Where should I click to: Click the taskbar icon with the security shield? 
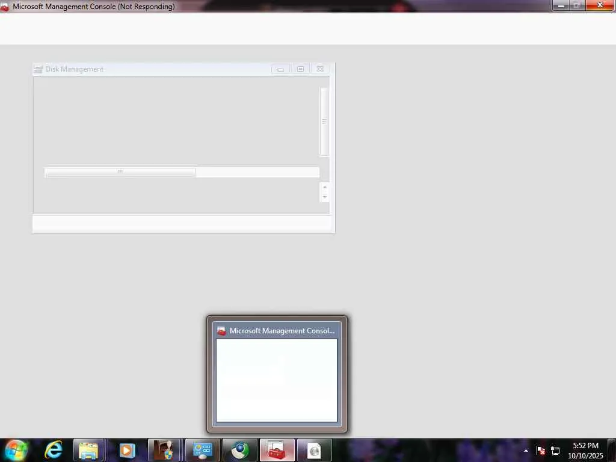point(164,450)
